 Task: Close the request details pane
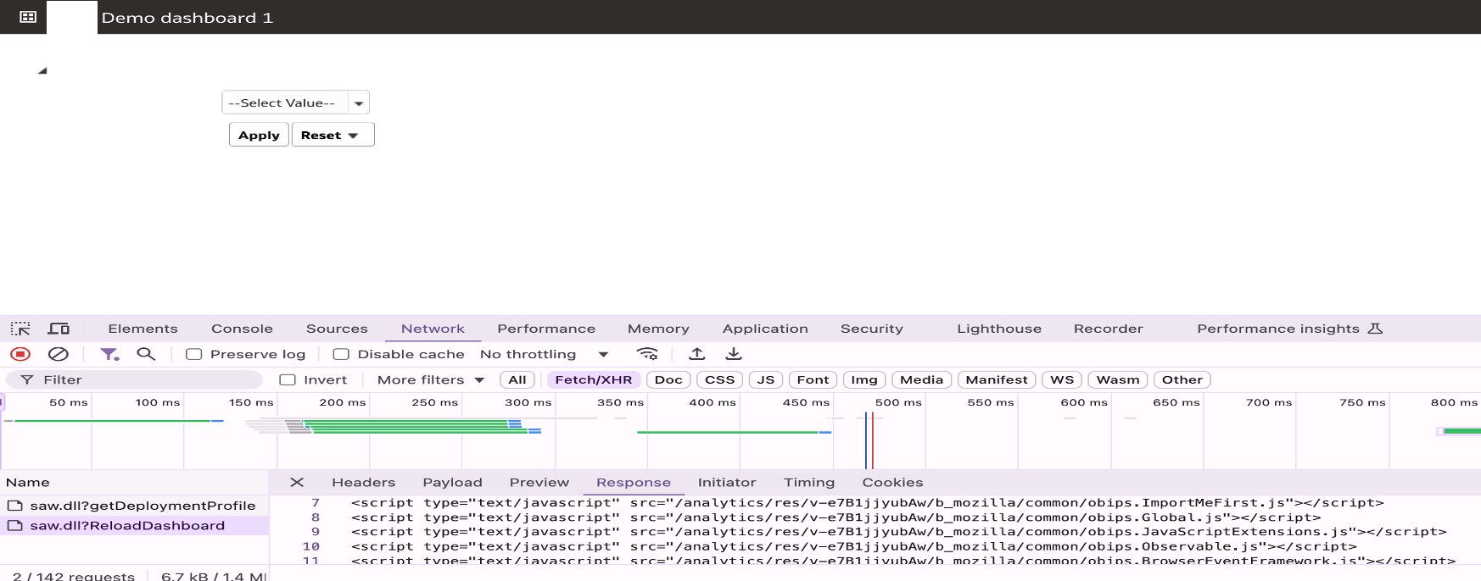click(x=297, y=482)
